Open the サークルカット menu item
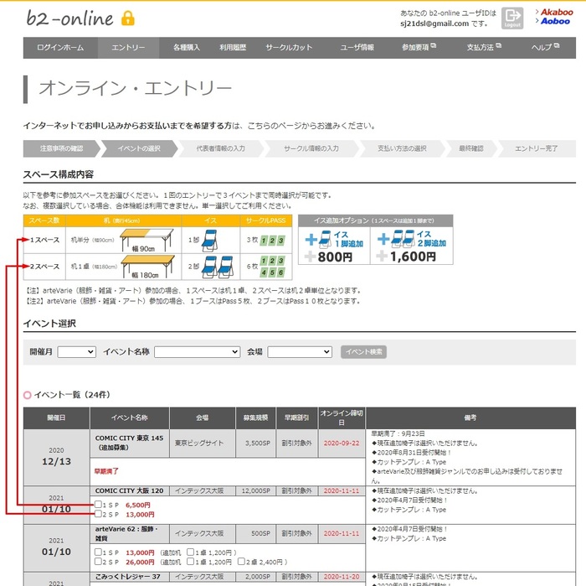586x586 pixels. coord(289,48)
